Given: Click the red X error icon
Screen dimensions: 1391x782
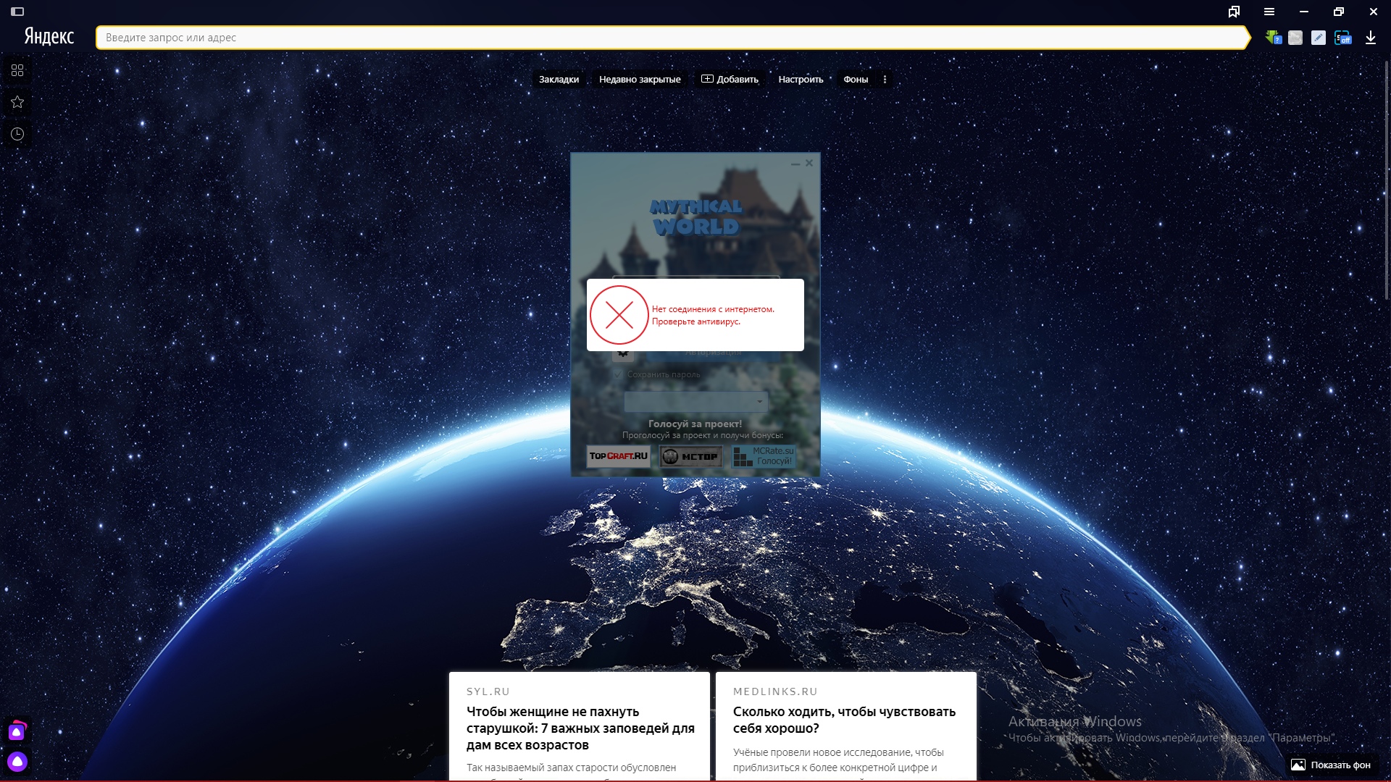Looking at the screenshot, I should 619,315.
